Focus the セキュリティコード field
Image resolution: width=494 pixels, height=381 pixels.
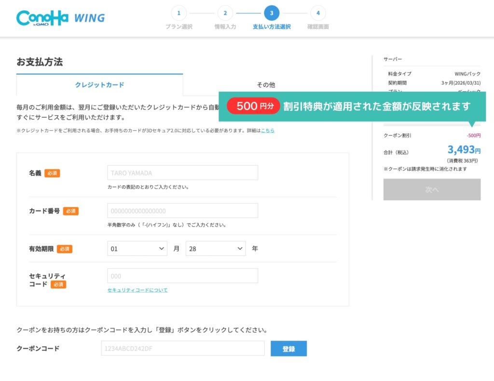(182, 275)
